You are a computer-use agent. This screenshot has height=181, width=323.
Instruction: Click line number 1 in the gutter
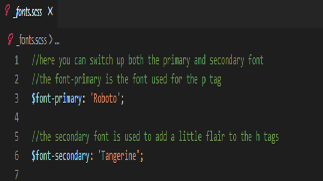(17, 60)
